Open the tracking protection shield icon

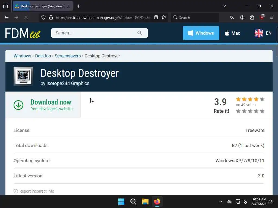coord(43,18)
